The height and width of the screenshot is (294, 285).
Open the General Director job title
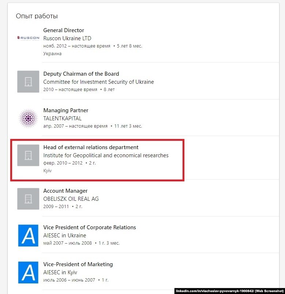coord(64,30)
